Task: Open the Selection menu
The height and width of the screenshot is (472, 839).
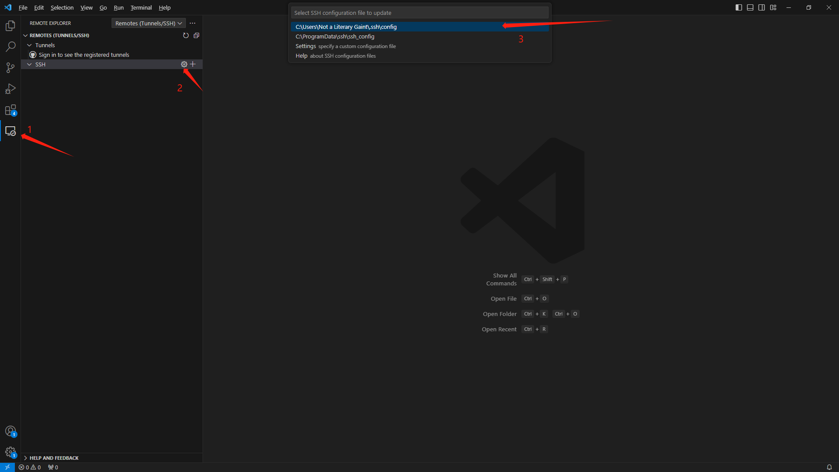Action: pyautogui.click(x=62, y=7)
